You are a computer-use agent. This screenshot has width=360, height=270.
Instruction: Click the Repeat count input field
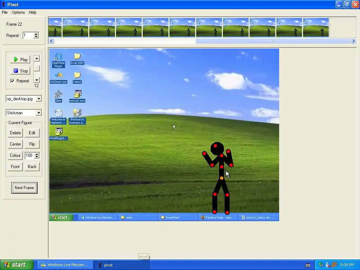click(x=28, y=36)
